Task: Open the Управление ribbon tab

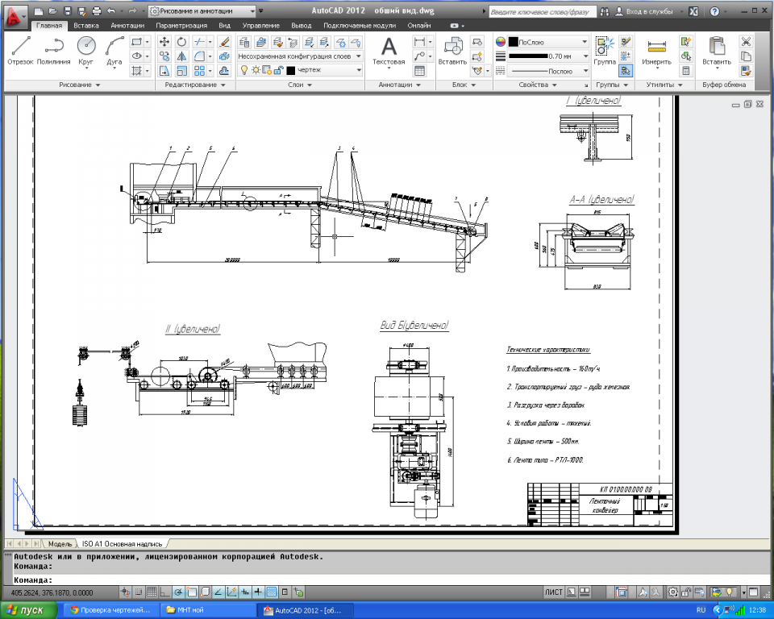Action: point(261,25)
